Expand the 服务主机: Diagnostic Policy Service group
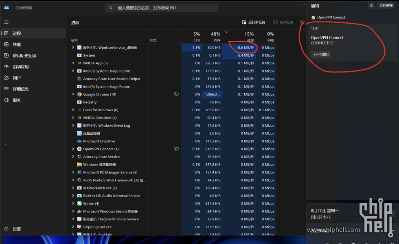Image resolution: width=399 pixels, height=244 pixels. (x=73, y=219)
